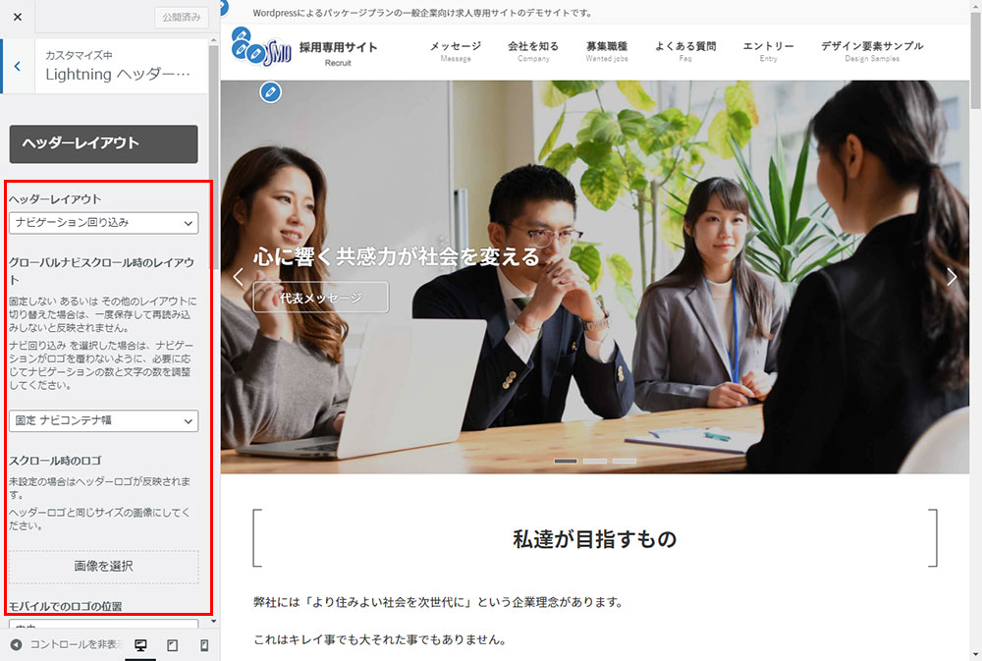Viewport: 982px width, 661px height.
Task: Open the メッセージ menu item
Action: 455,51
